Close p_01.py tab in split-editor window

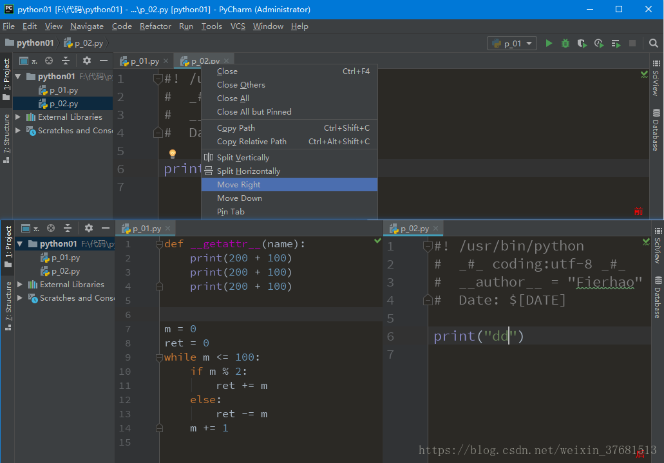pyautogui.click(x=167, y=229)
